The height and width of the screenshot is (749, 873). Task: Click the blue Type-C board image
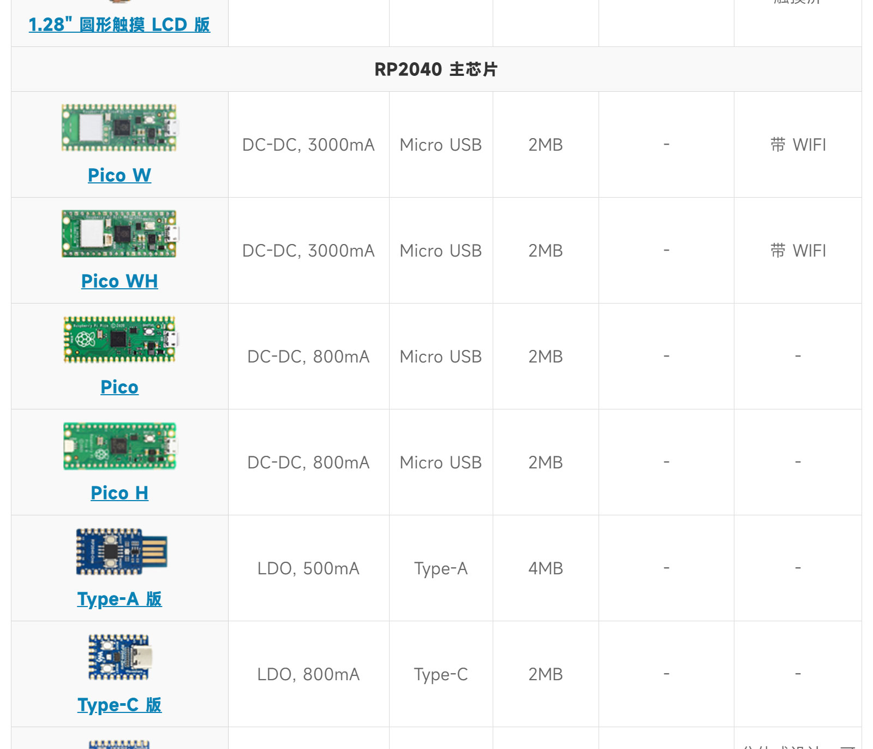pos(120,657)
